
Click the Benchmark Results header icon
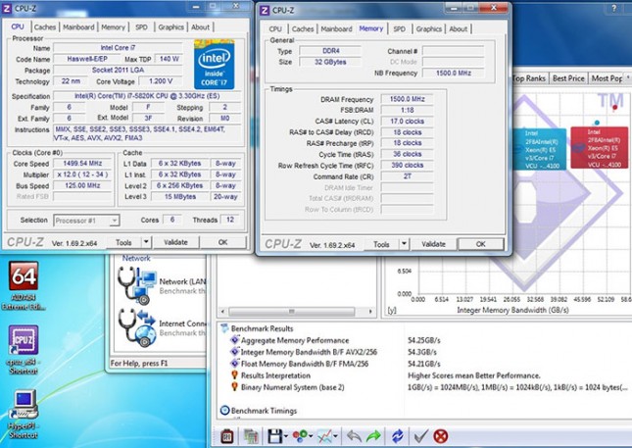point(224,328)
